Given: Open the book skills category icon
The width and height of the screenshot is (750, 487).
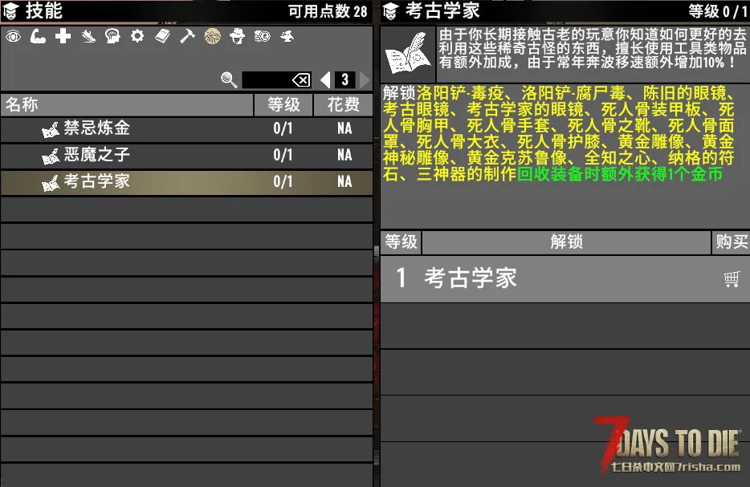Looking at the screenshot, I should 162,36.
